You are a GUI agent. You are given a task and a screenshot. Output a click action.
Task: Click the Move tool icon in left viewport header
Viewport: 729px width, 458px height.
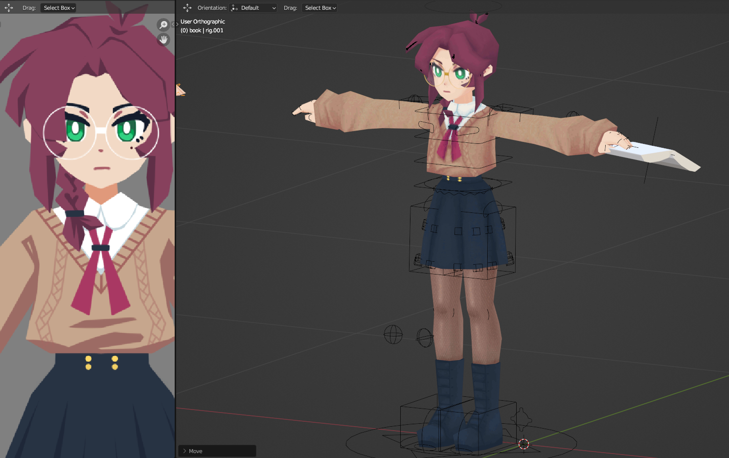(9, 8)
